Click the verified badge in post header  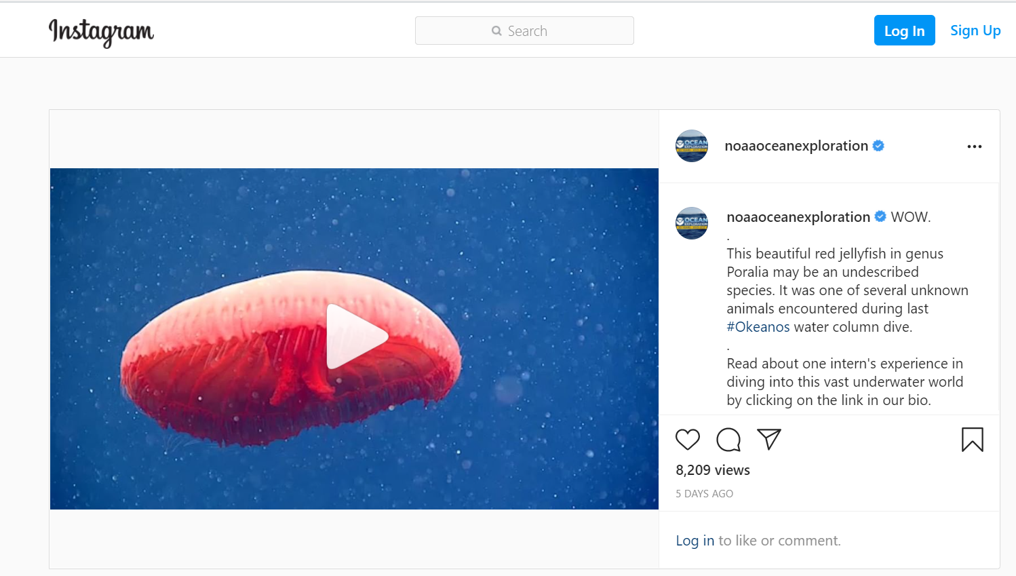[x=878, y=146]
